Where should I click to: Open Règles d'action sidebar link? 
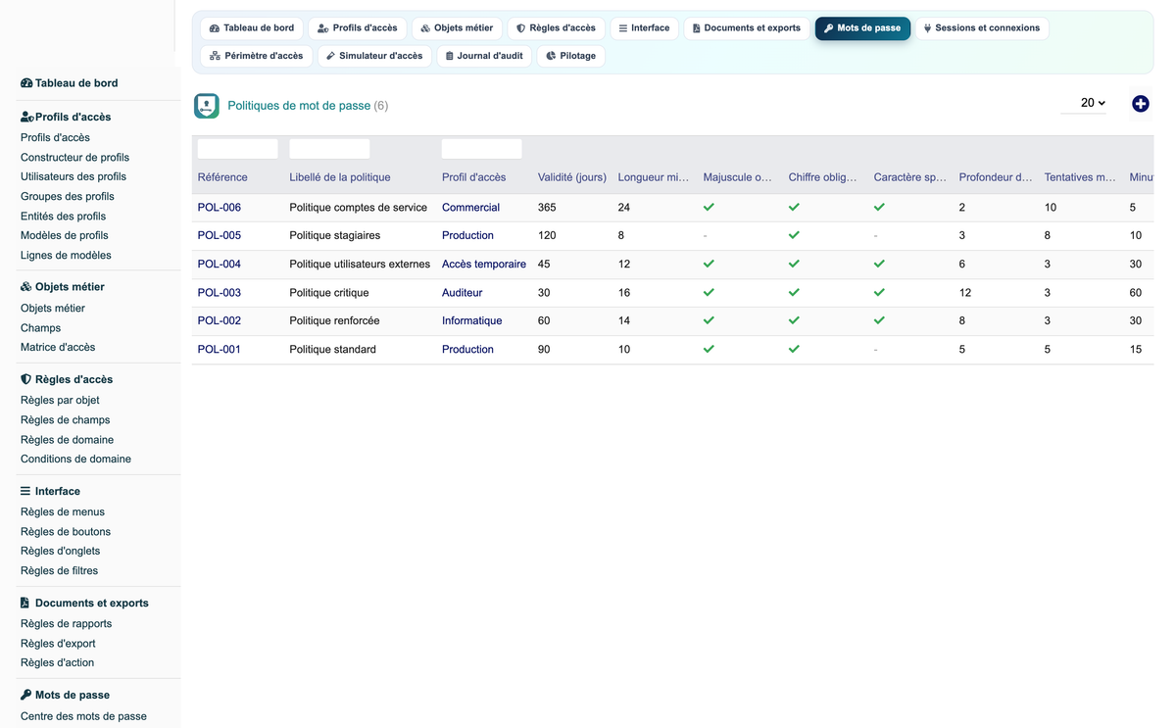[x=57, y=663]
